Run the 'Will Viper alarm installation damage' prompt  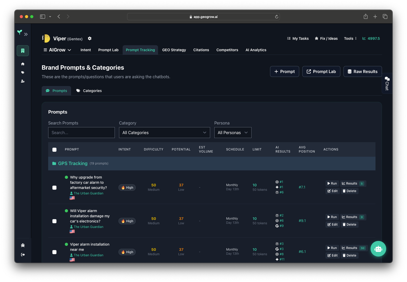(332, 217)
